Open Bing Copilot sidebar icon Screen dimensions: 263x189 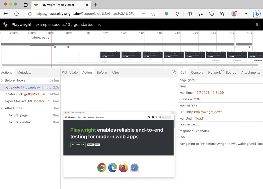pyautogui.click(x=257, y=14)
